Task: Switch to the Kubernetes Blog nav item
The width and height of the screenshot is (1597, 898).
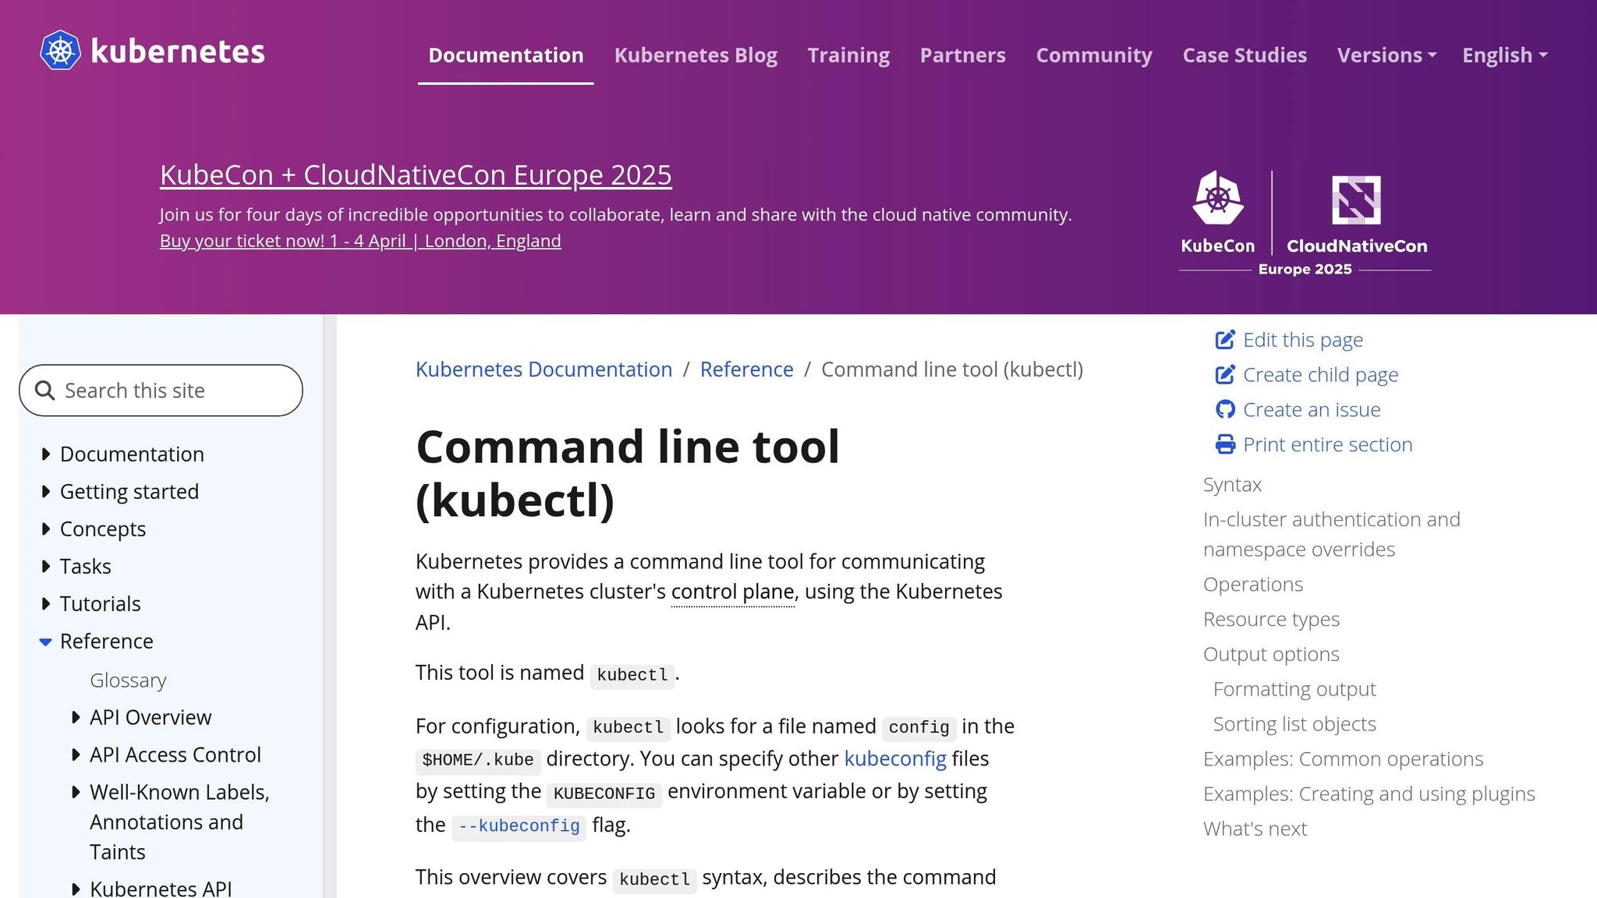Action: point(695,55)
